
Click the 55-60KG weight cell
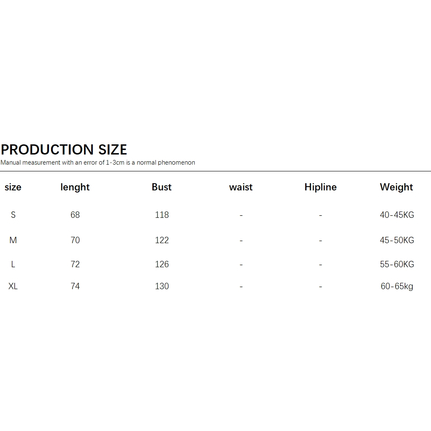pyautogui.click(x=397, y=264)
